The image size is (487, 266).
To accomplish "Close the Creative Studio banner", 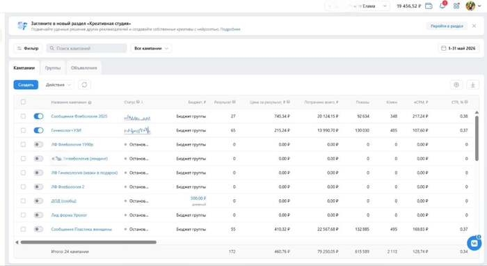I will pos(474,26).
